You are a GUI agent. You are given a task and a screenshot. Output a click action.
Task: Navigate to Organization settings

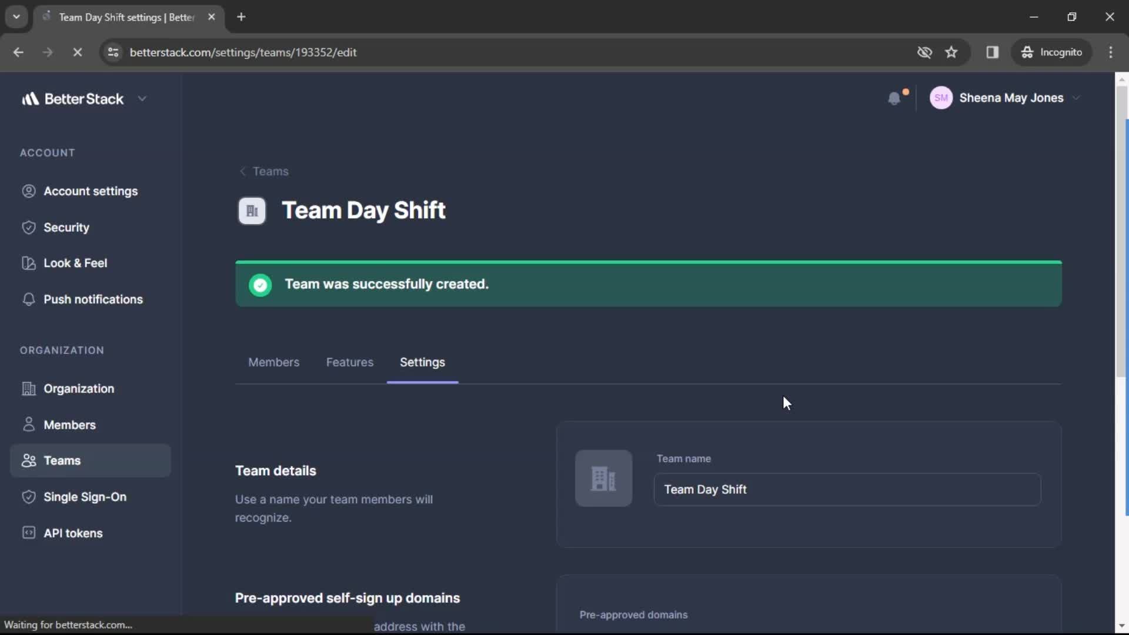[x=79, y=389]
